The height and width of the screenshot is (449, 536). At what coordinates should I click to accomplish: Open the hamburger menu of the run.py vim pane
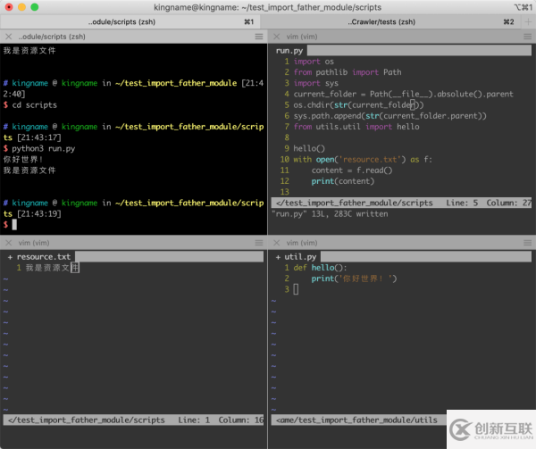point(527,37)
